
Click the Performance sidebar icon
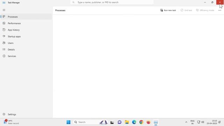coord(4,23)
